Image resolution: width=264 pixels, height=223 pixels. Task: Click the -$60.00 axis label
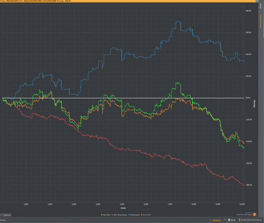pos(249,163)
